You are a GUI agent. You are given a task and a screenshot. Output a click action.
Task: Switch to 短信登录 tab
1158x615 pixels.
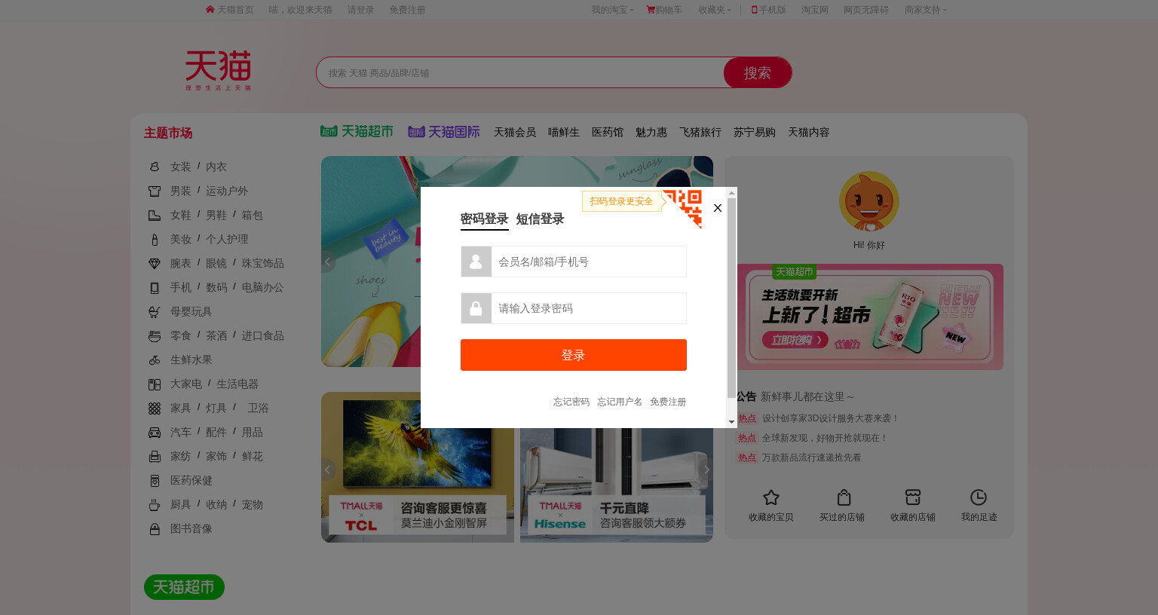(540, 219)
